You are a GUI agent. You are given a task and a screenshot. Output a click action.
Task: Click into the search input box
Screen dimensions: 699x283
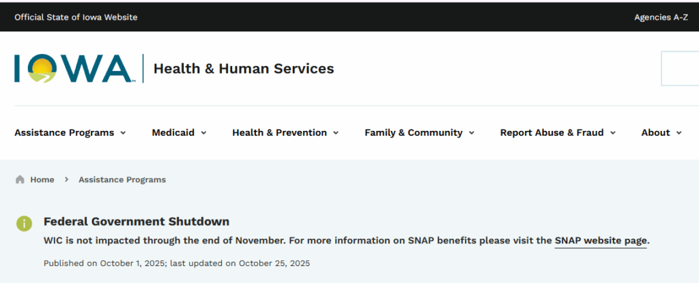tap(680, 68)
